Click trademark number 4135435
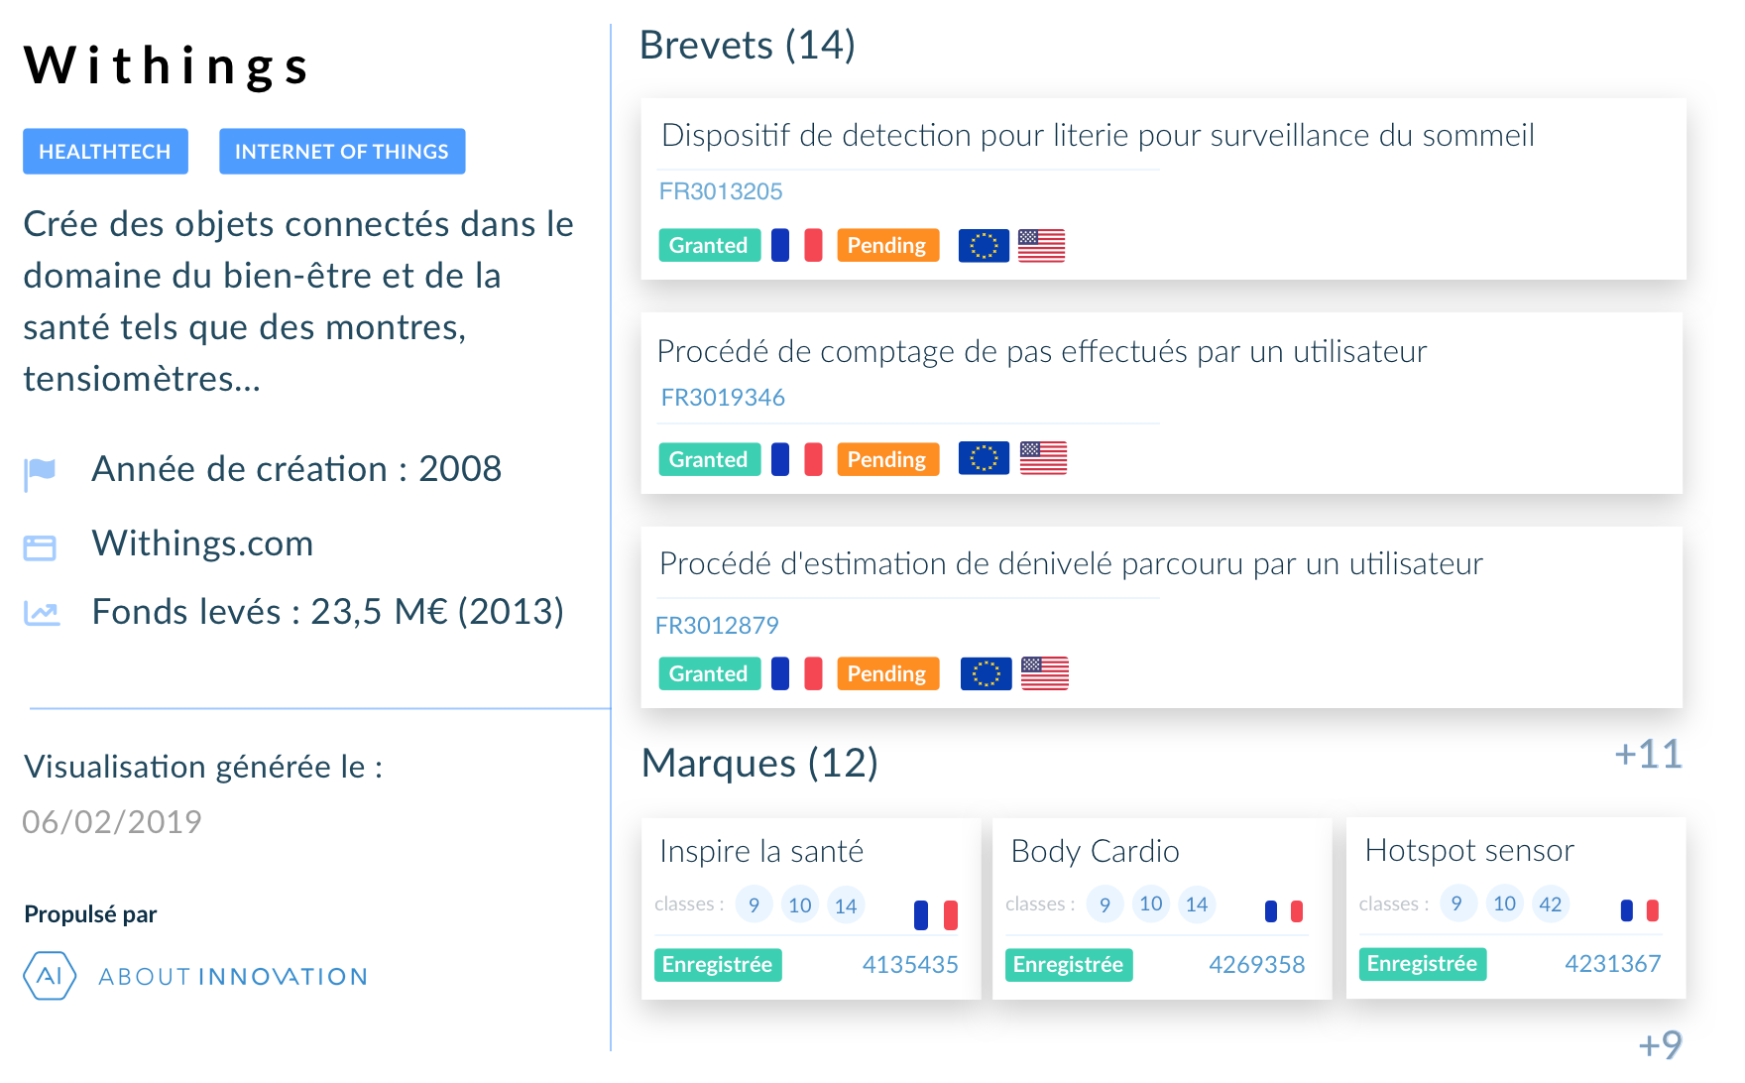The width and height of the screenshot is (1745, 1083). (x=910, y=965)
